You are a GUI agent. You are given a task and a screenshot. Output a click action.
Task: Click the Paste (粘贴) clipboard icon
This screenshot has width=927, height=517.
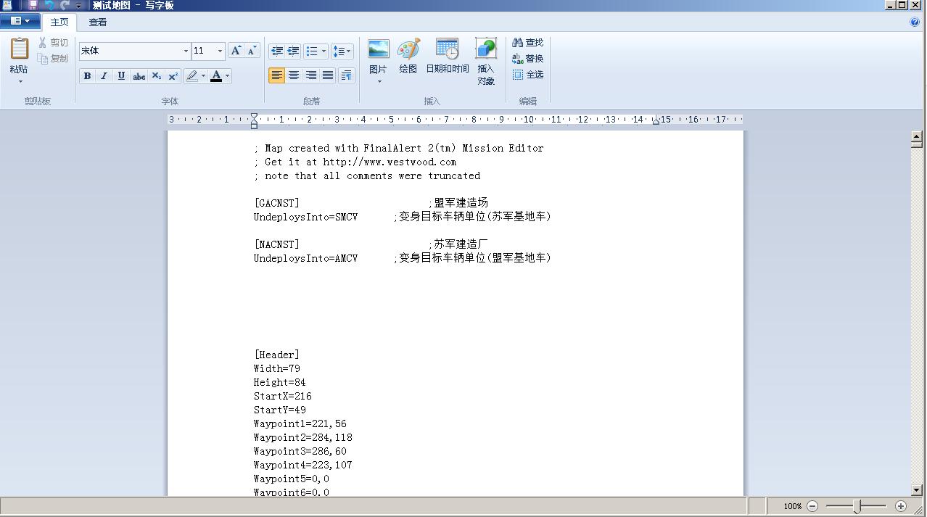tap(19, 49)
